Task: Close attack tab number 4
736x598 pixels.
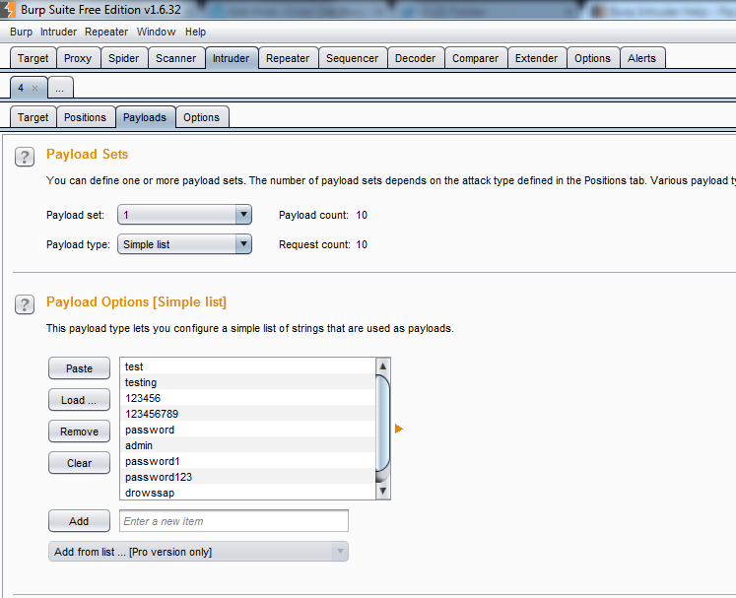Action: pos(34,88)
